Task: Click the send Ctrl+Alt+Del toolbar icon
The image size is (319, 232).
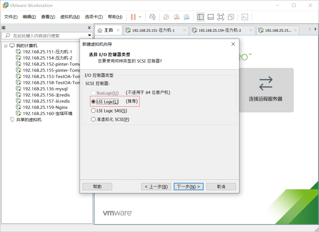Action: click(152, 17)
